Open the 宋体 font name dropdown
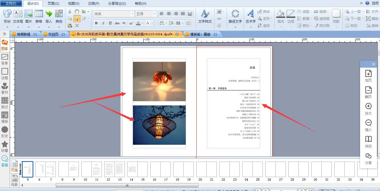The height and width of the screenshot is (191, 380). pos(133,14)
